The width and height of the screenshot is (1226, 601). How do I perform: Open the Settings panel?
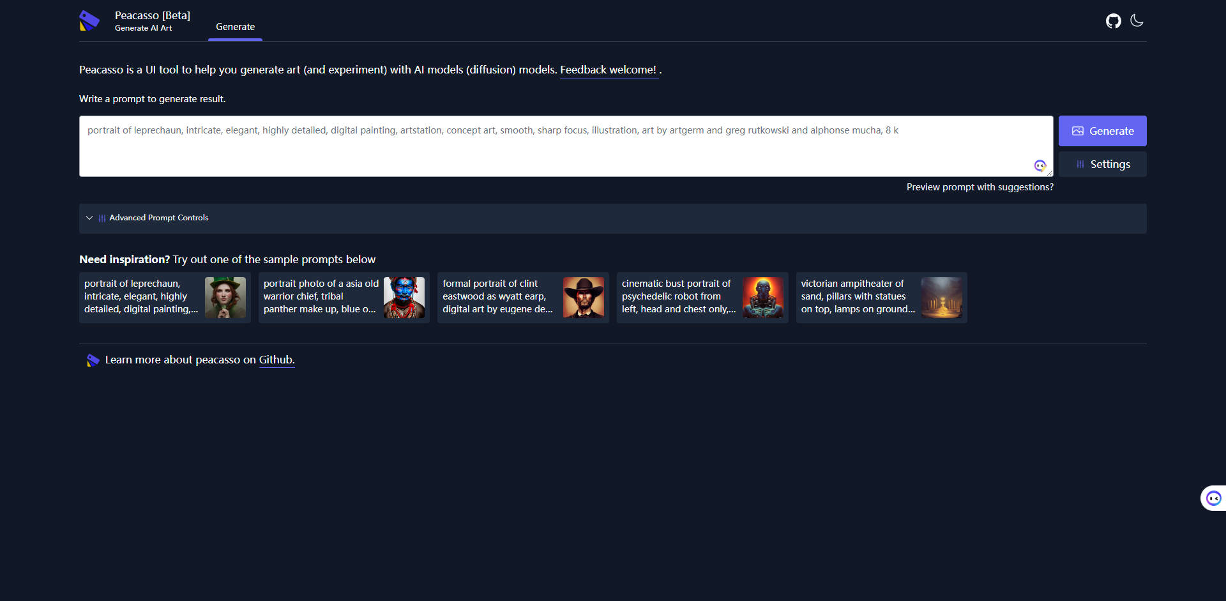[x=1102, y=164]
